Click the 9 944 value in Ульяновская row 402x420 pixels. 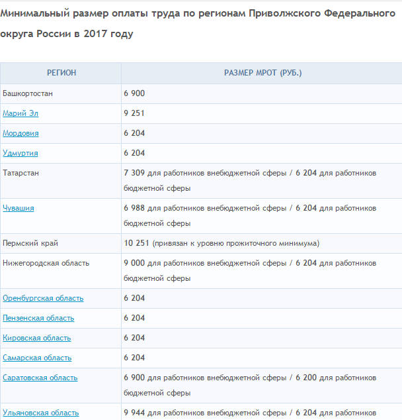click(x=134, y=413)
